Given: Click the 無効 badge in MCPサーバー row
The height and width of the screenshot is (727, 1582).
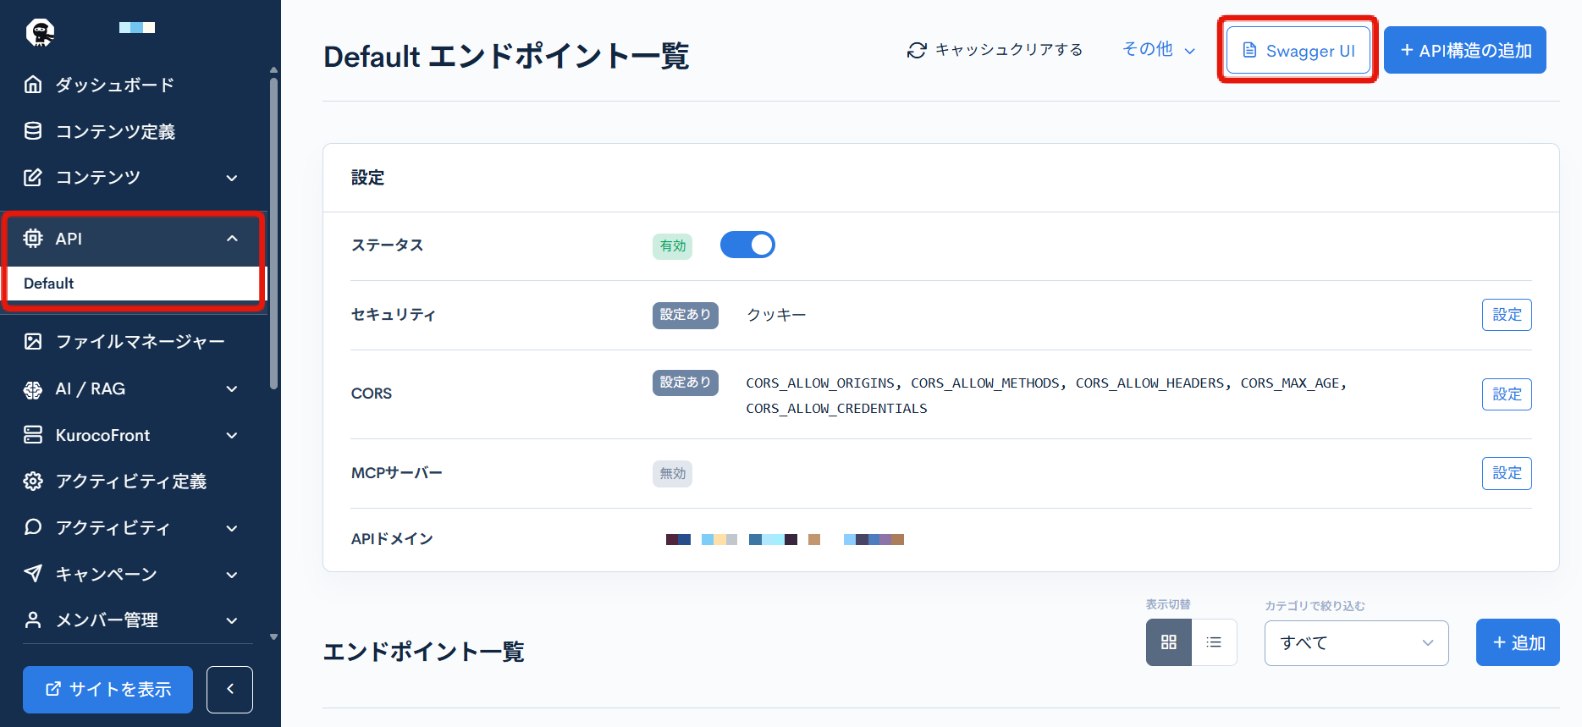Looking at the screenshot, I should [x=672, y=474].
